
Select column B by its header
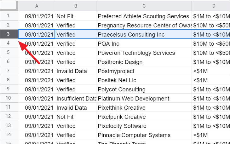pyautogui.click(x=76, y=6)
